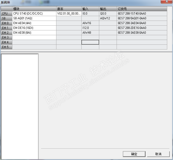Click the 订货号 column header
Viewport: 173px width, 160px height.
point(142,9)
